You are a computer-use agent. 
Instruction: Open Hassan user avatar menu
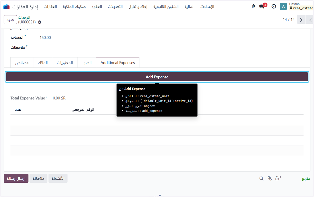tap(283, 7)
